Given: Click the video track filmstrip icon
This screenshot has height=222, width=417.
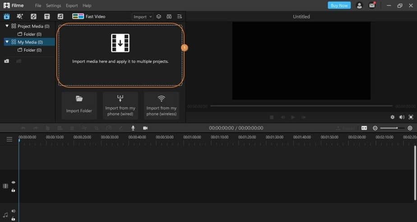Looking at the screenshot, I should [5, 186].
